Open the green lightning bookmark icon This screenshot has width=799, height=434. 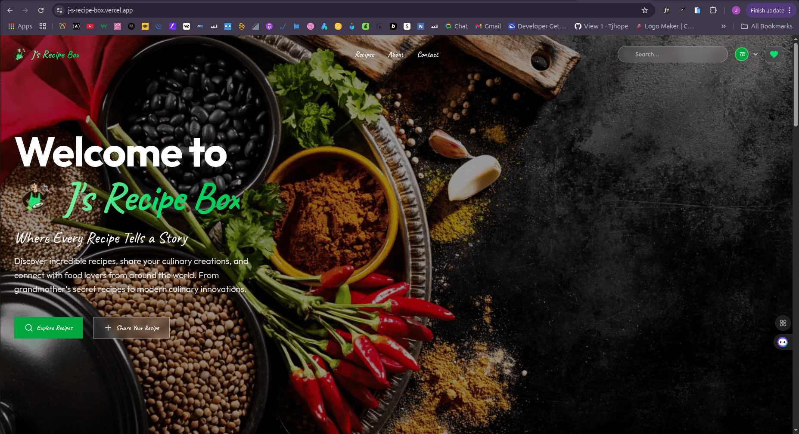click(x=366, y=26)
